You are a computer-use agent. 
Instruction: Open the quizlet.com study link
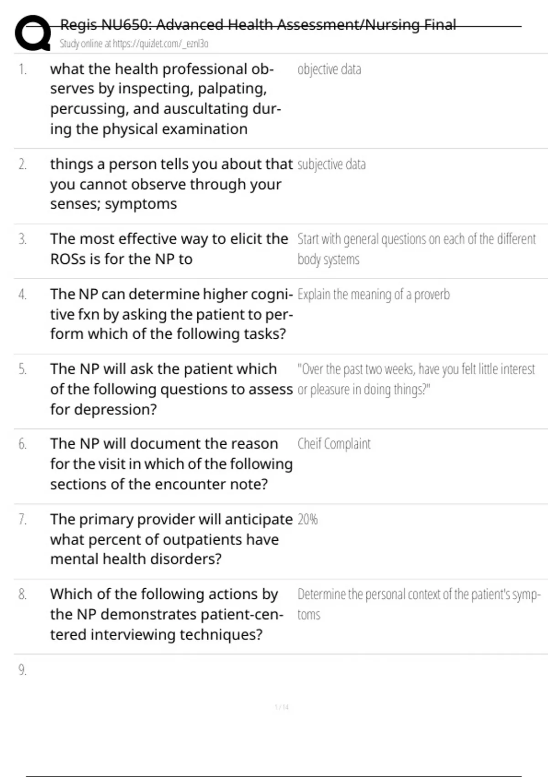pyautogui.click(x=134, y=44)
